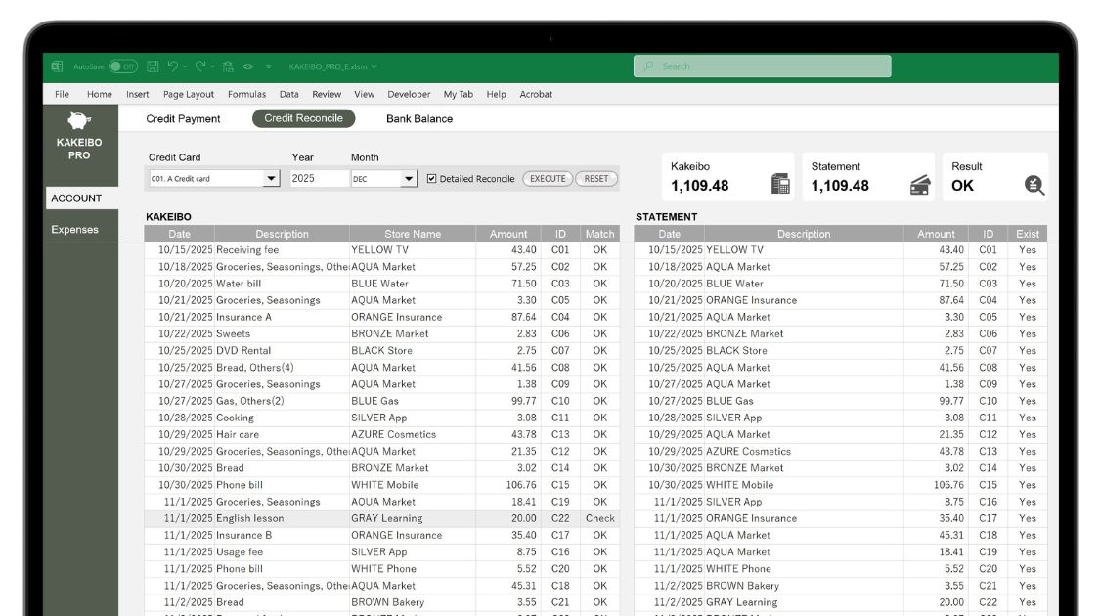
Task: Click the EXECUTE button
Action: [x=548, y=179]
